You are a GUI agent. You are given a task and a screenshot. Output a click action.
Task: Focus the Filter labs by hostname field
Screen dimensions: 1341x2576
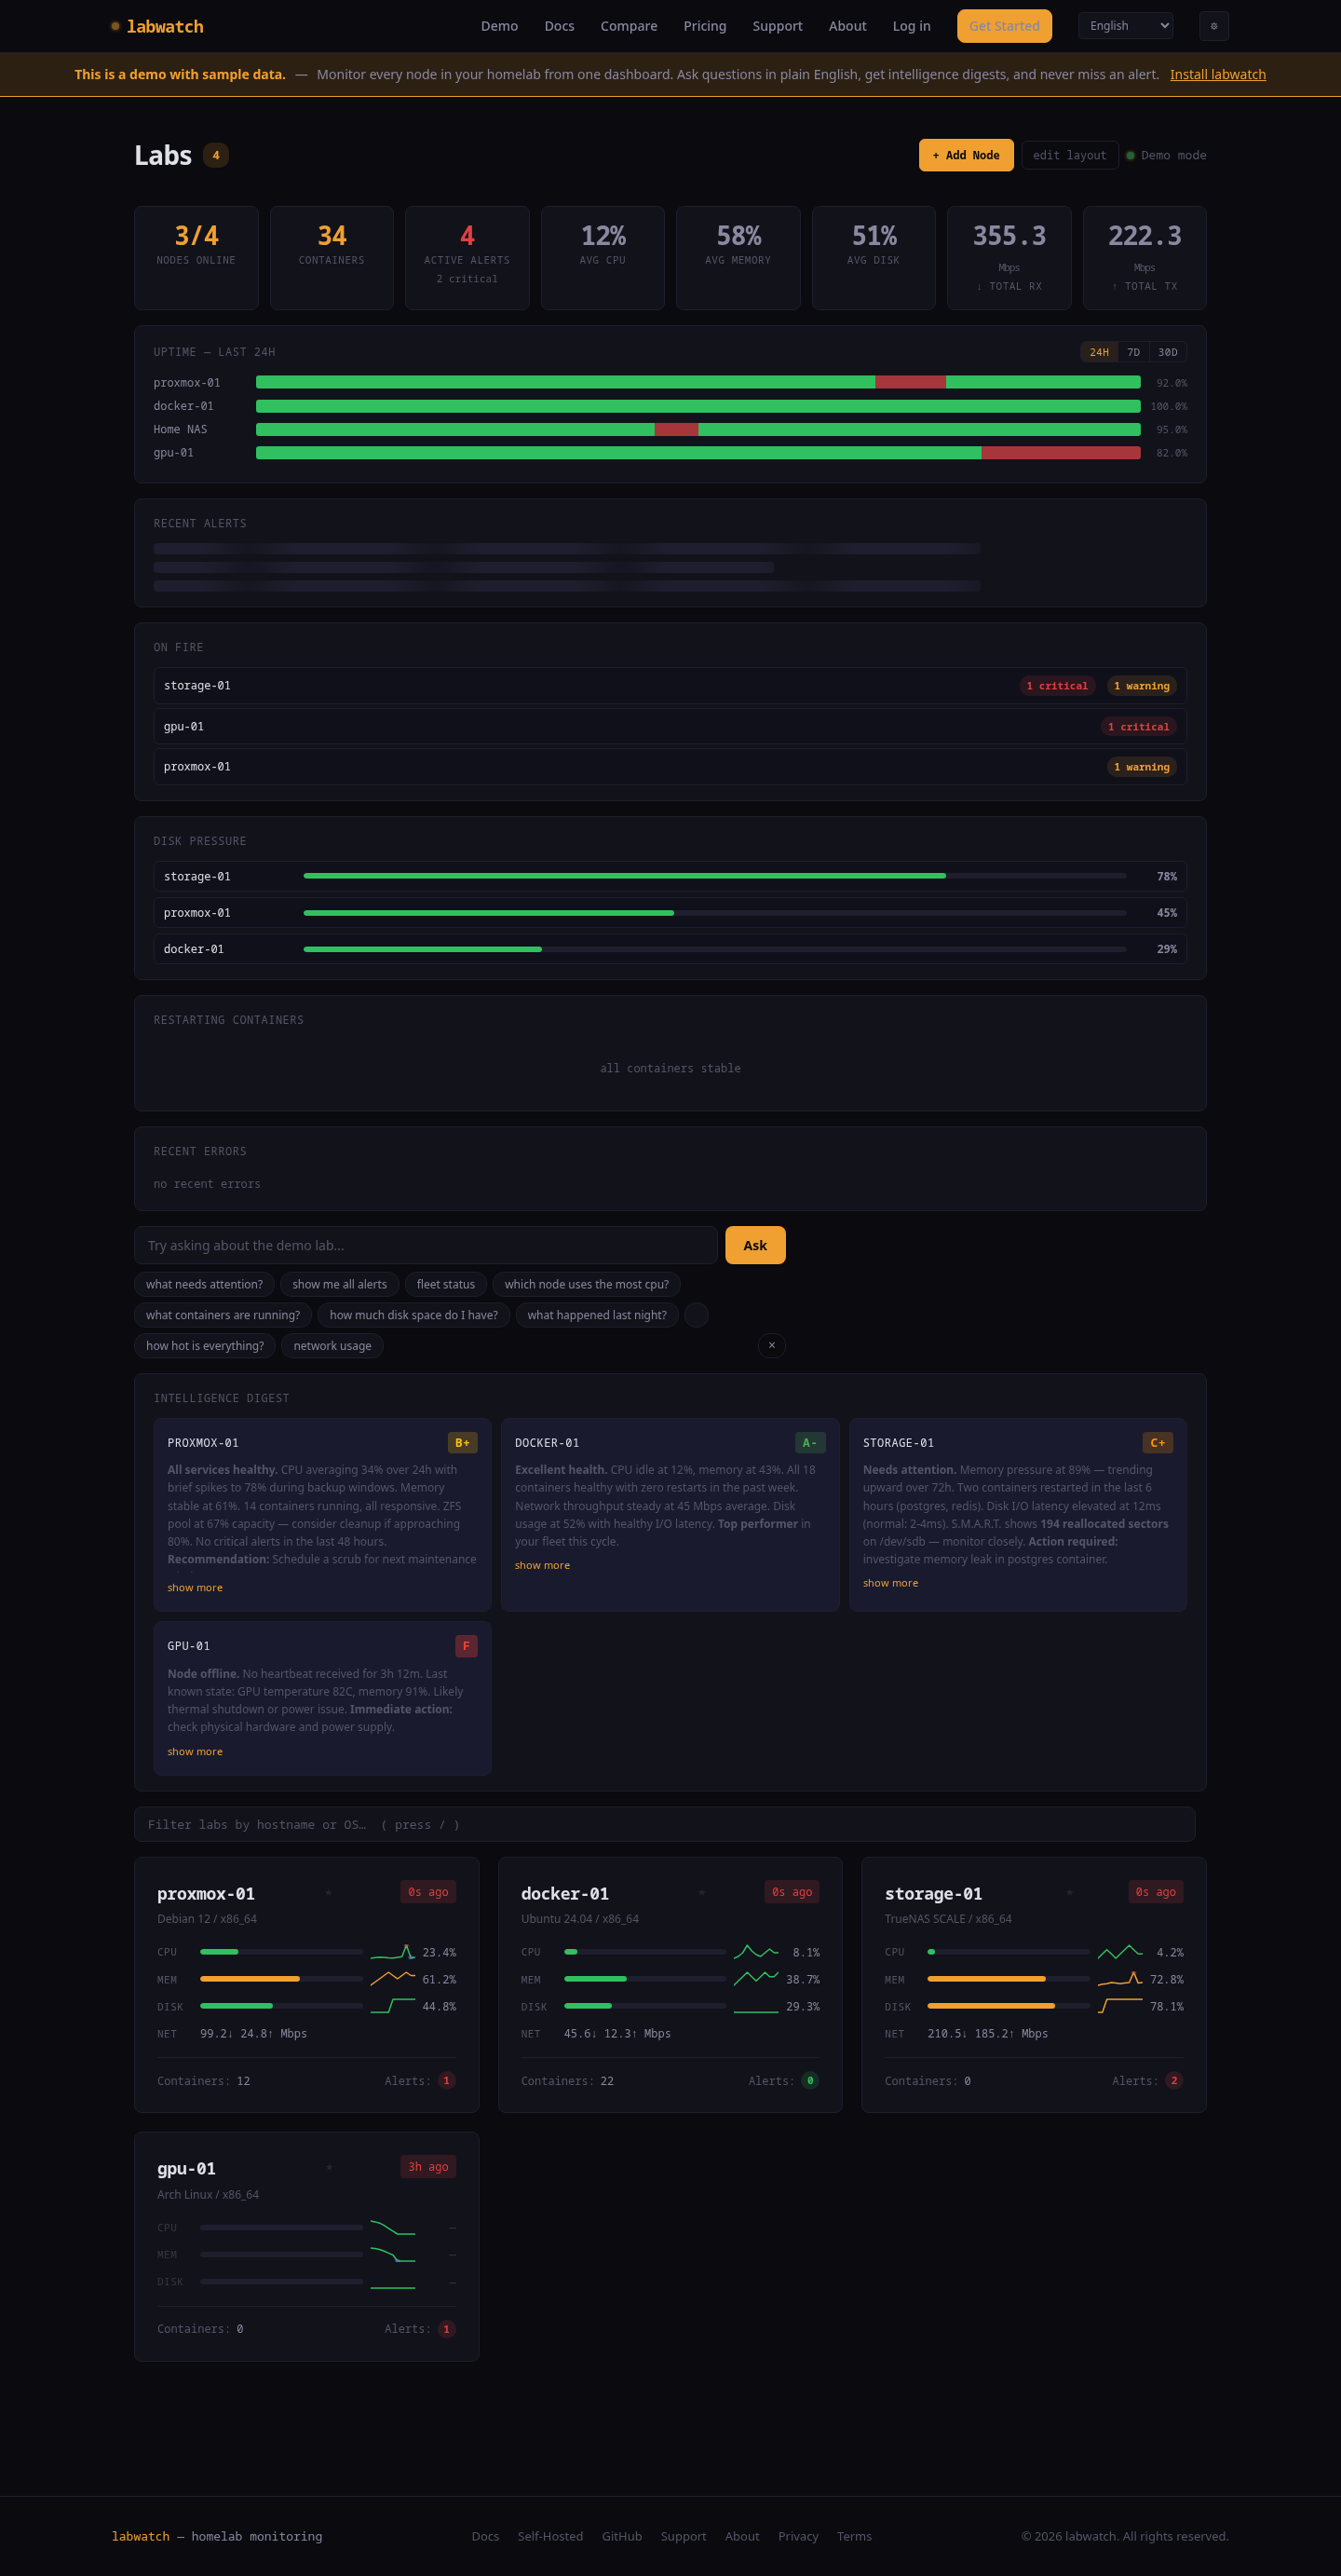[x=665, y=1824]
